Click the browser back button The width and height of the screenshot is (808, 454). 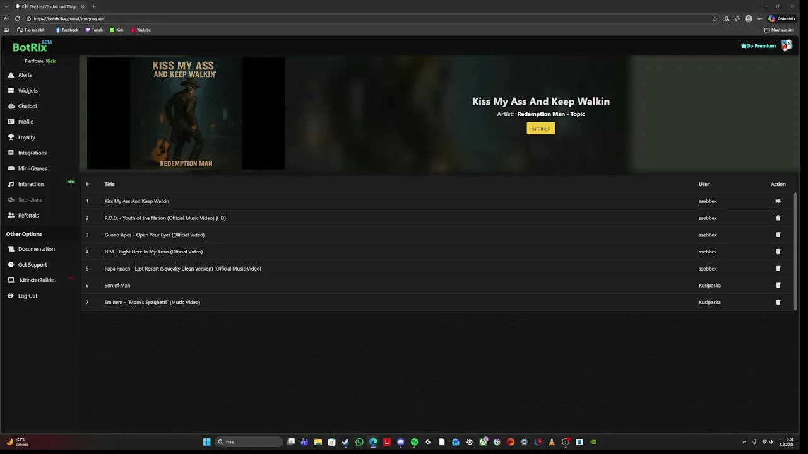click(6, 19)
